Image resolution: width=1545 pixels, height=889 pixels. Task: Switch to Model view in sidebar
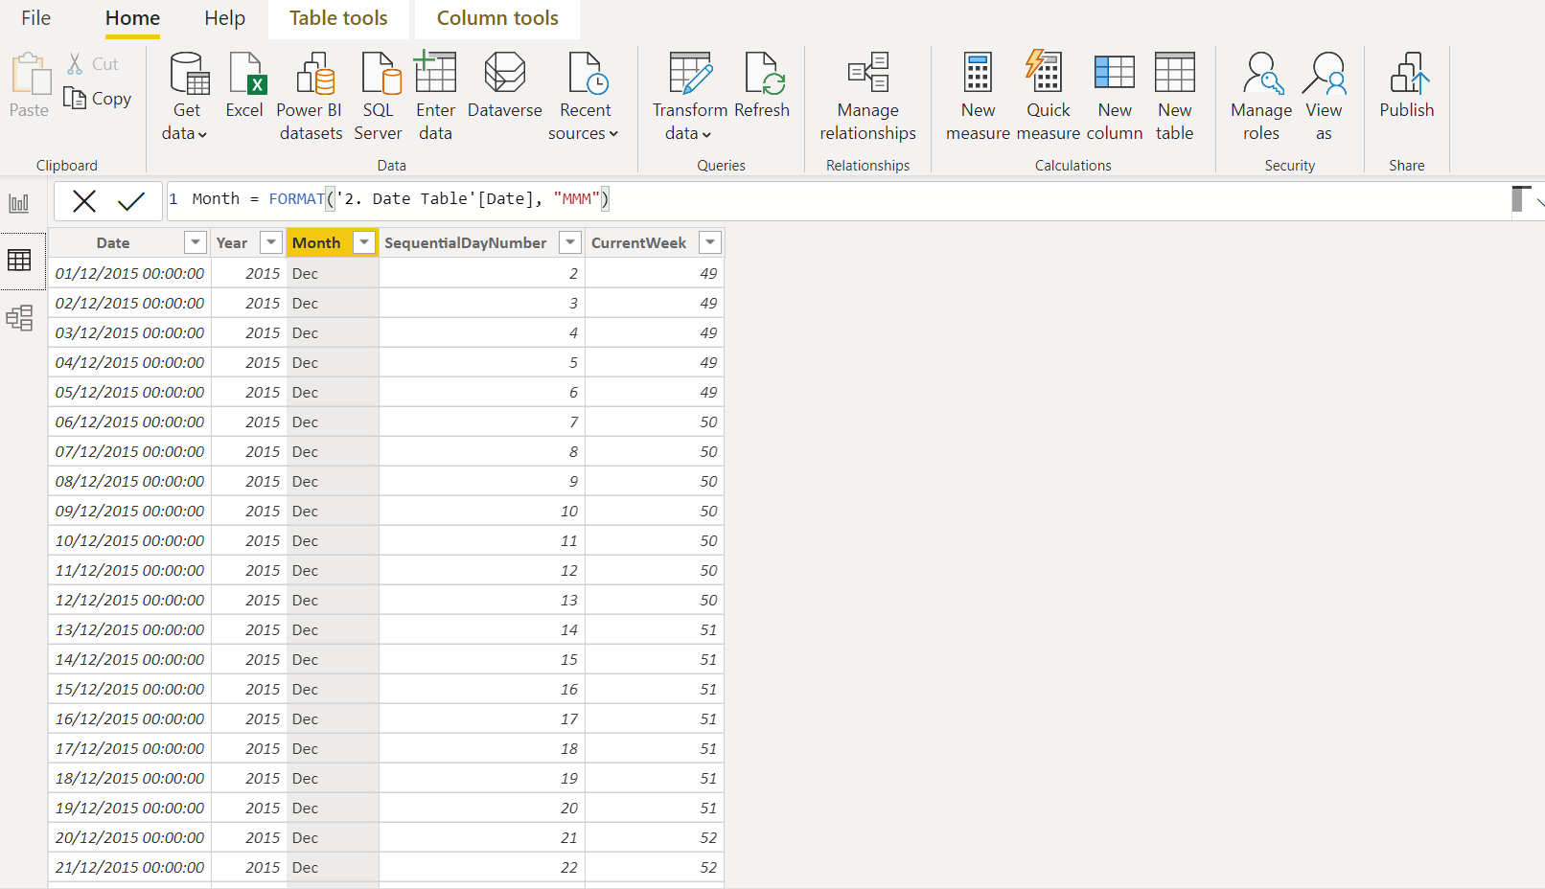[x=19, y=317]
